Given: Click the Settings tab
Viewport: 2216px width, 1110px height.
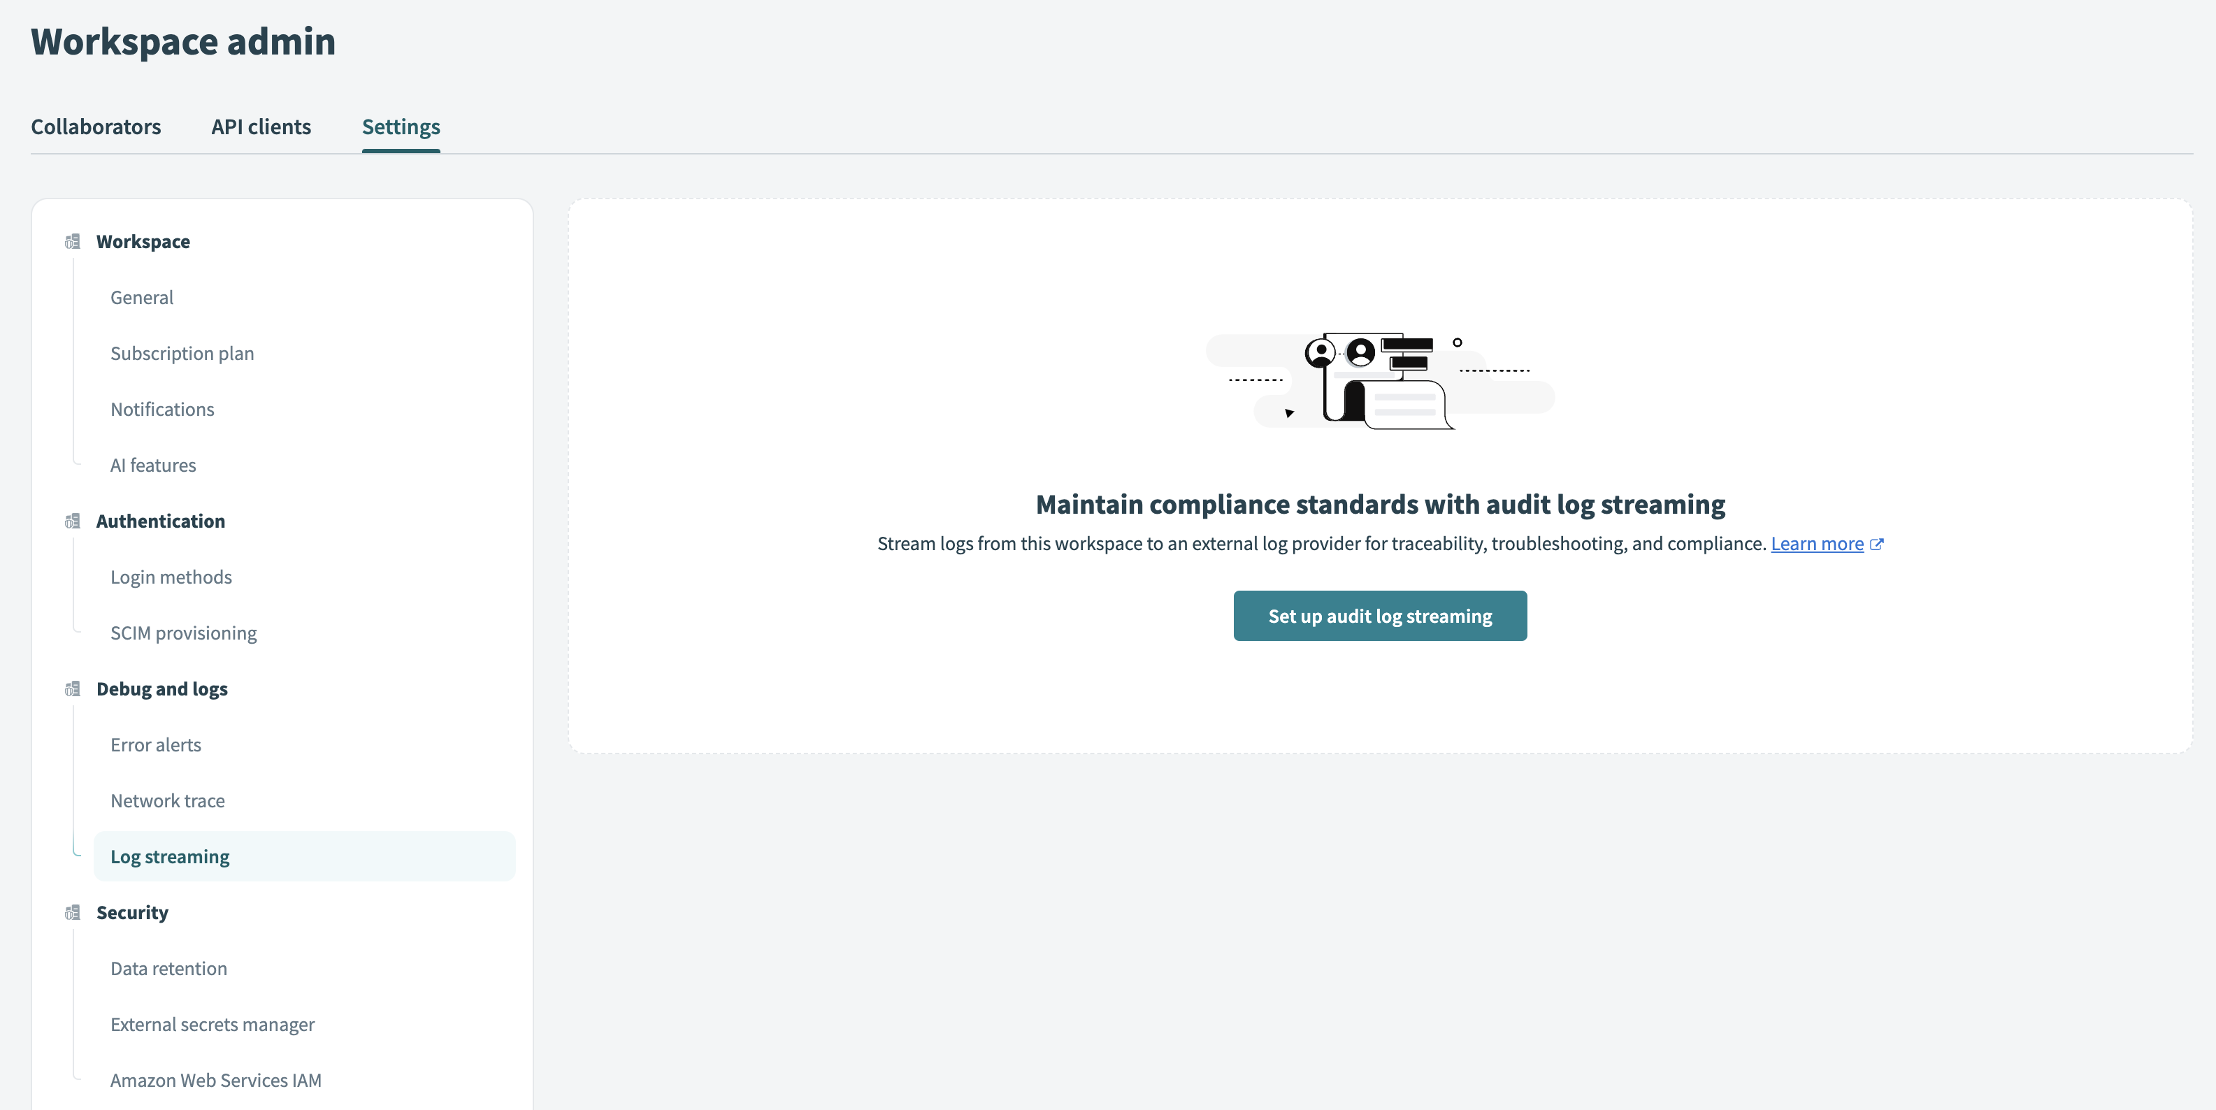Looking at the screenshot, I should point(401,126).
